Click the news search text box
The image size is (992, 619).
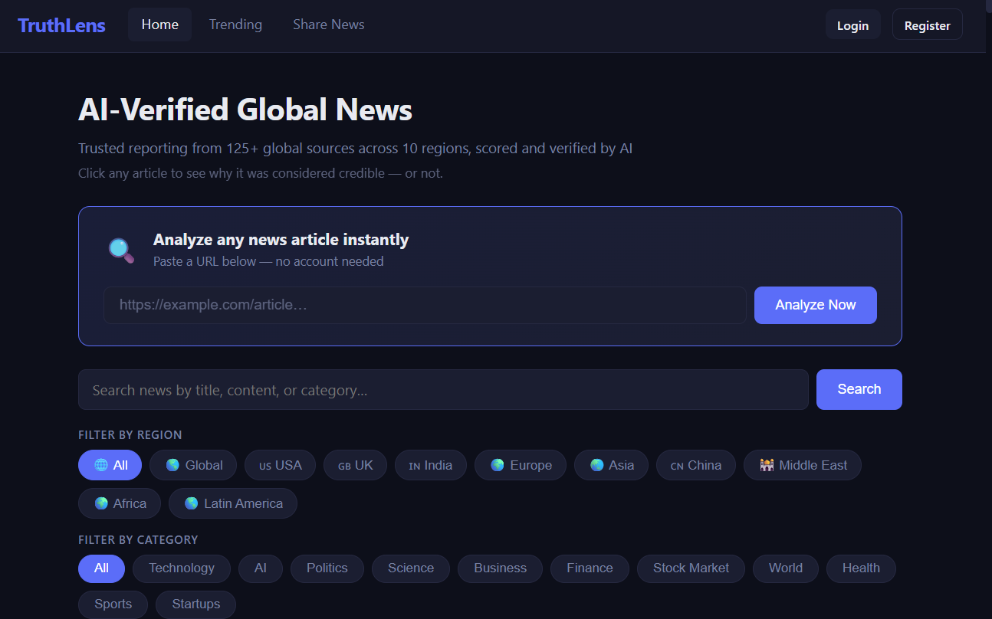pyautogui.click(x=443, y=390)
